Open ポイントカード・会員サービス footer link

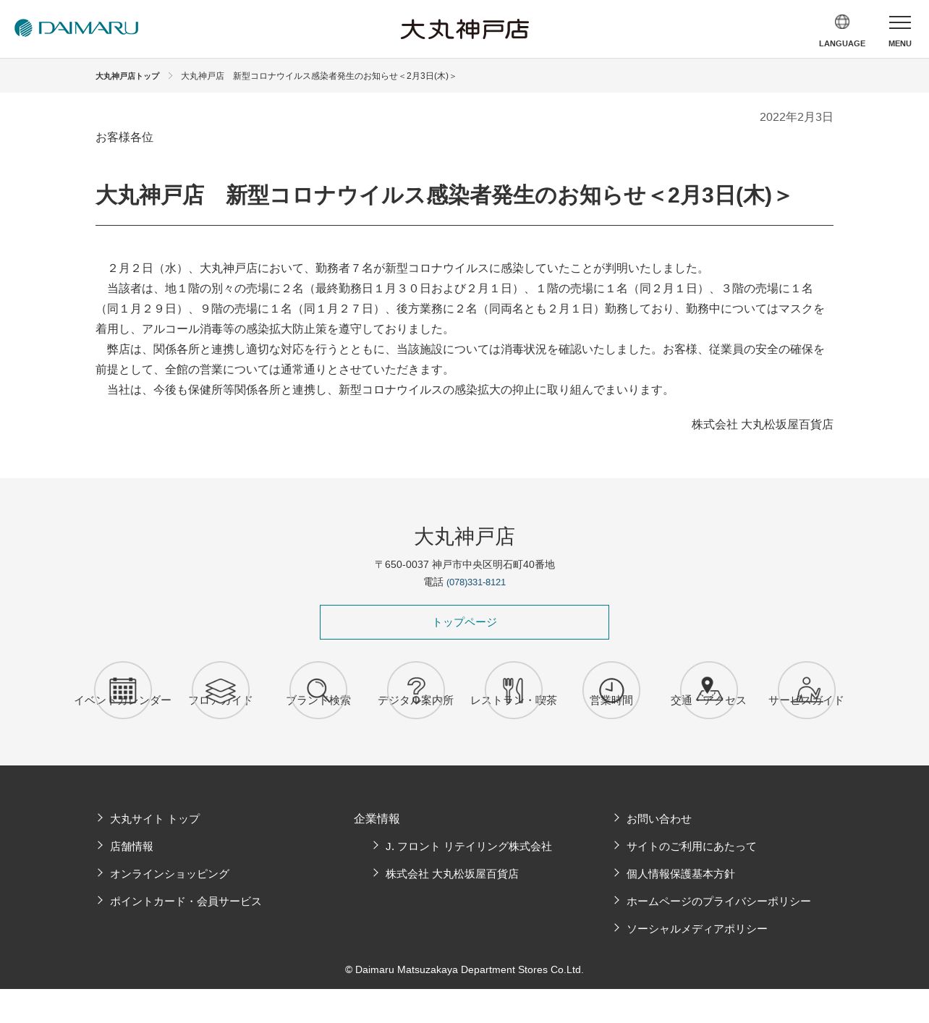[186, 901]
